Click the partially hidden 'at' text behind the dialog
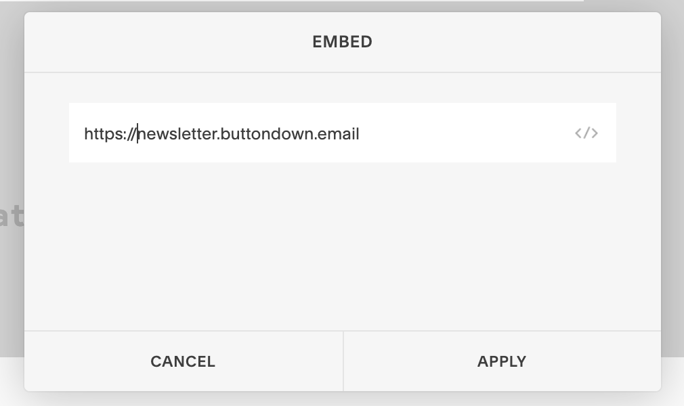The image size is (684, 406). 12,217
